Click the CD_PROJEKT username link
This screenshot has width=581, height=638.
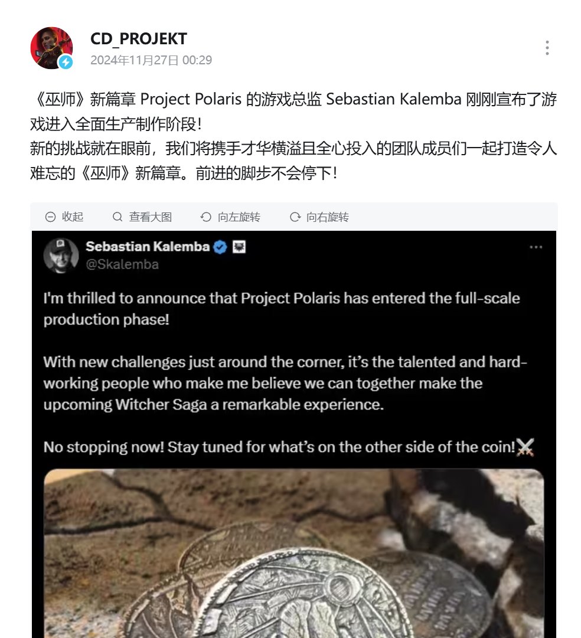pyautogui.click(x=138, y=38)
